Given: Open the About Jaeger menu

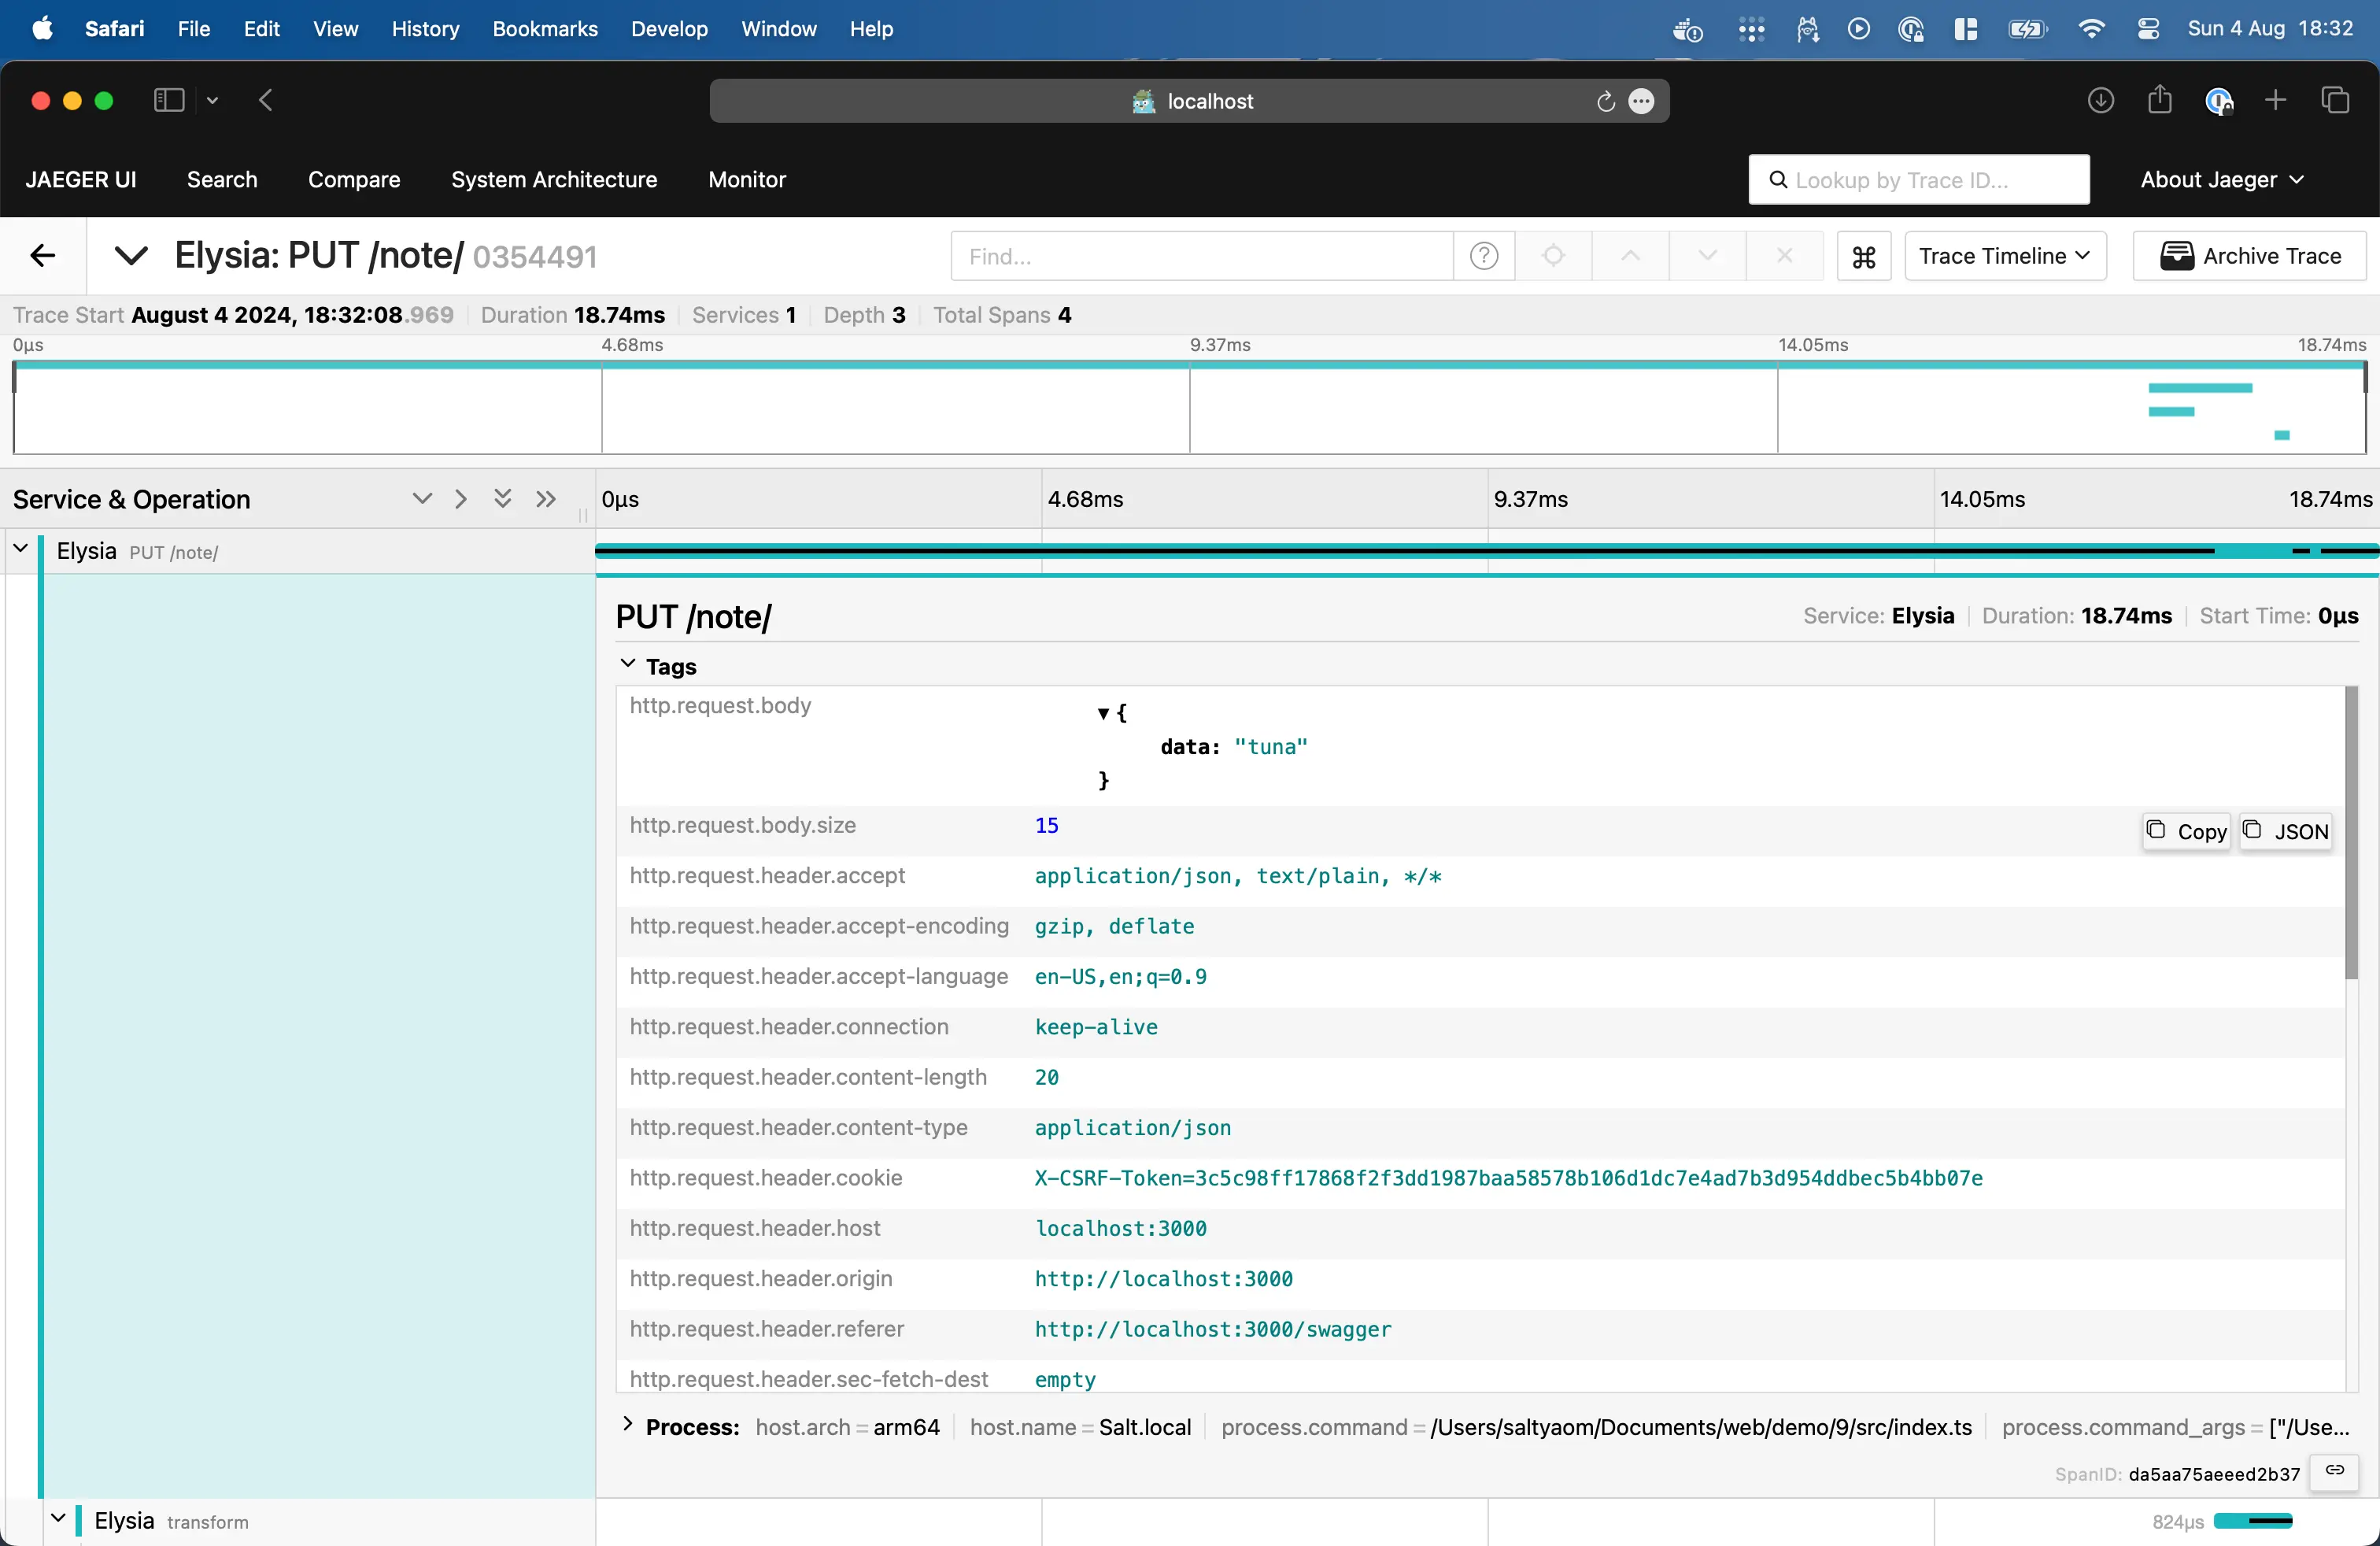Looking at the screenshot, I should tap(2221, 180).
